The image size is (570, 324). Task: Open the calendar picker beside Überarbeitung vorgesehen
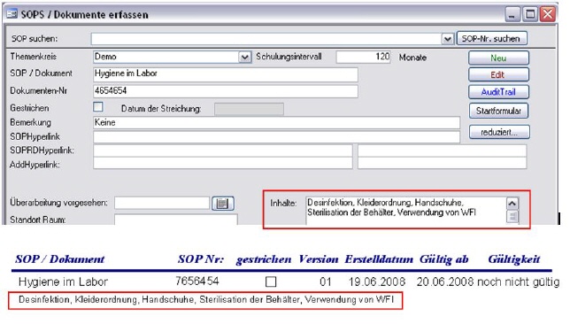[x=222, y=204]
